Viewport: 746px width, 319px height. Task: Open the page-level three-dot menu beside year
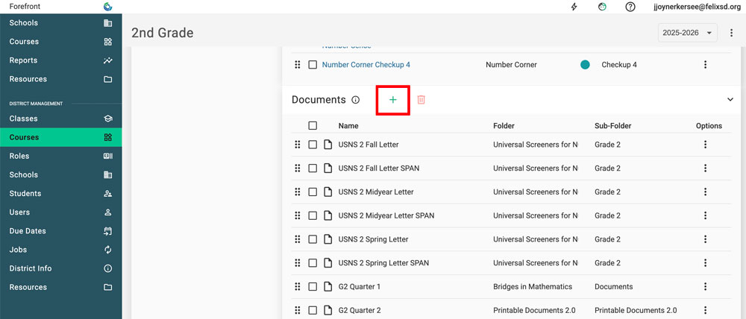730,33
